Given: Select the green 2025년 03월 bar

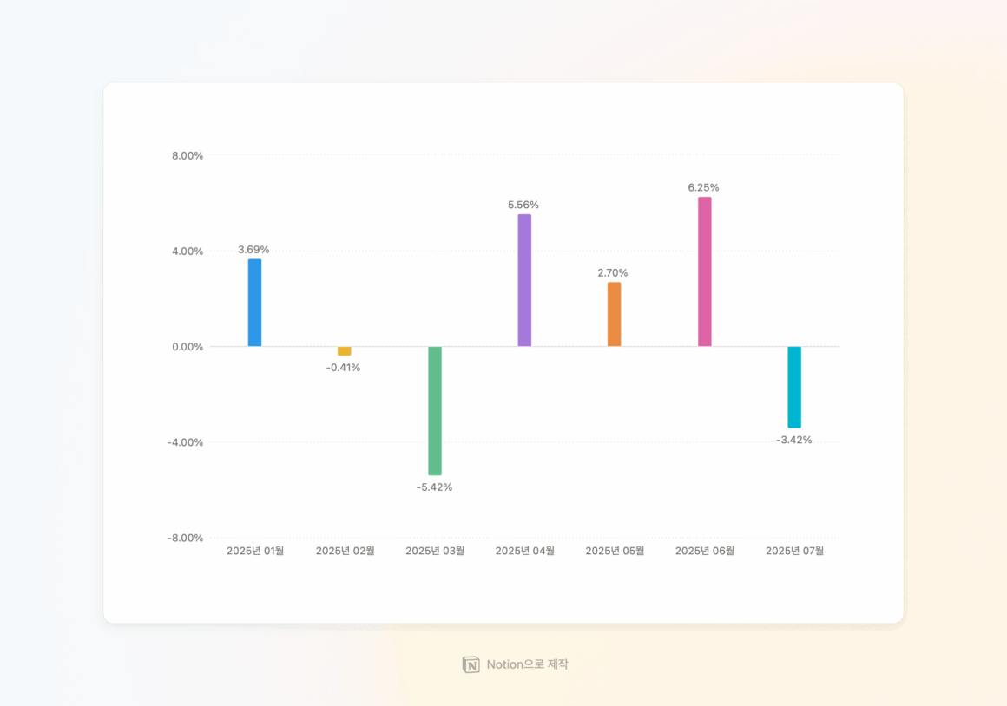Looking at the screenshot, I should point(435,411).
